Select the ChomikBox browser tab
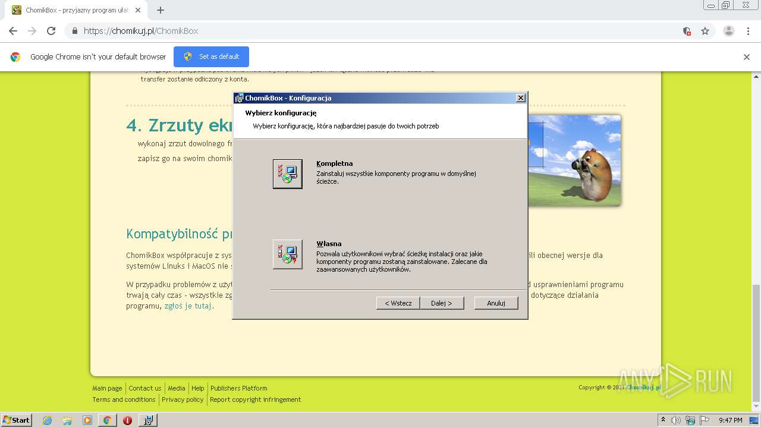This screenshot has width=761, height=428. pyautogui.click(x=76, y=10)
